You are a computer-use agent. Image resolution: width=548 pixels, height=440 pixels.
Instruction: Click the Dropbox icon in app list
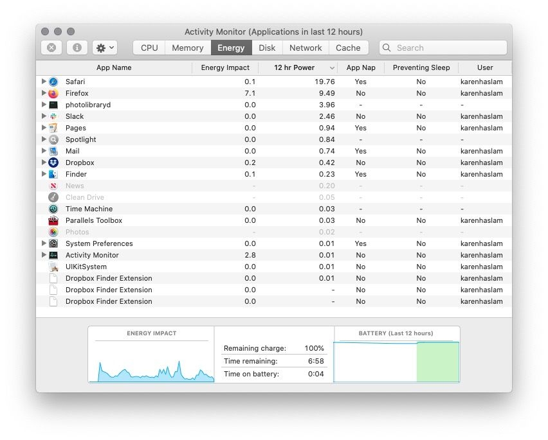(53, 163)
